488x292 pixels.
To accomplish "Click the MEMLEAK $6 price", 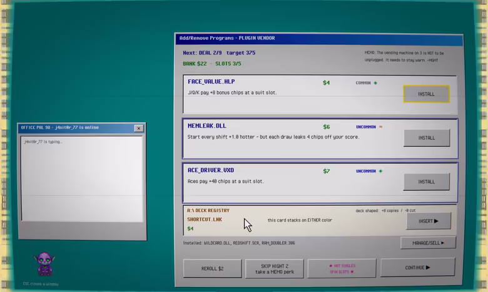I will (326, 127).
